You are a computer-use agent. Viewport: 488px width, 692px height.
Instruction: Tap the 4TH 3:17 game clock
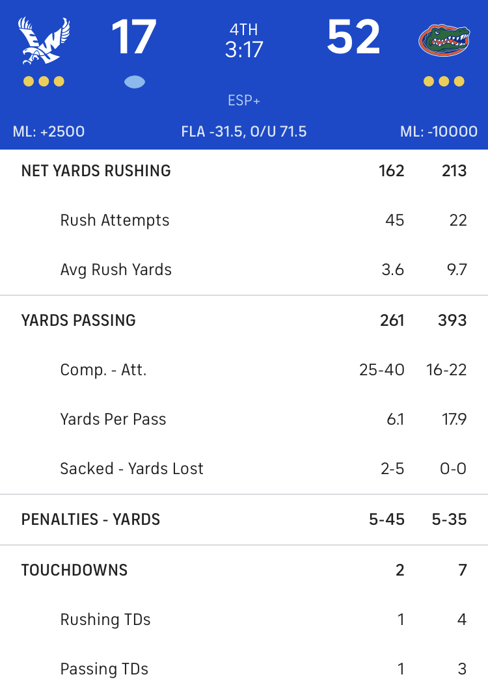coord(244,40)
